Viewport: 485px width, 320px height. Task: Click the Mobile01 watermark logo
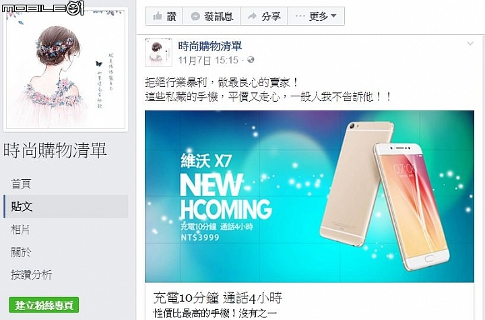coord(43,7)
